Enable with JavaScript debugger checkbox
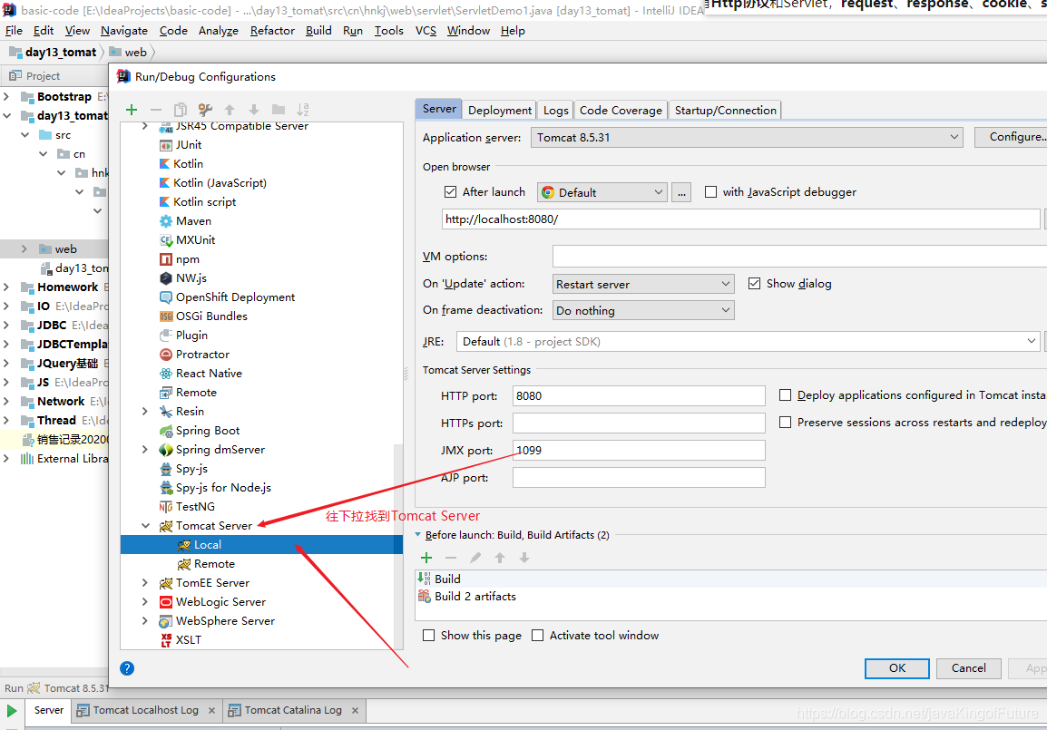Image resolution: width=1047 pixels, height=730 pixels. pos(711,192)
